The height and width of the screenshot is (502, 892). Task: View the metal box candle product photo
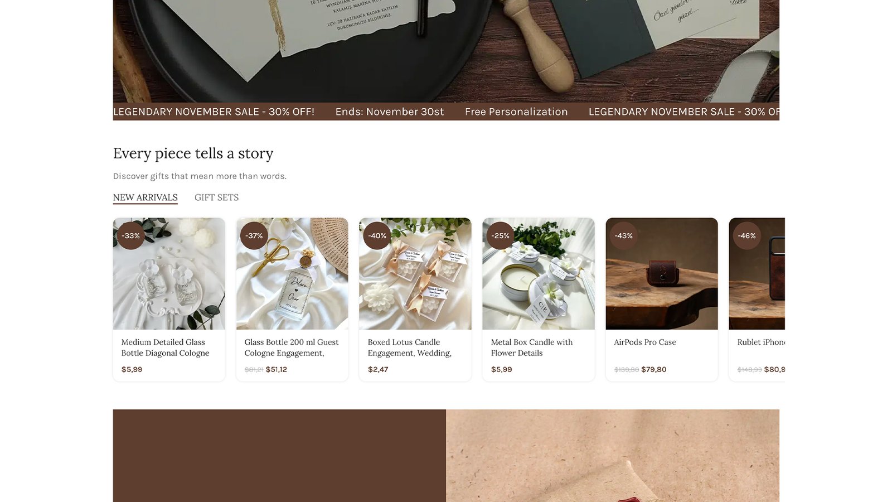pos(539,273)
